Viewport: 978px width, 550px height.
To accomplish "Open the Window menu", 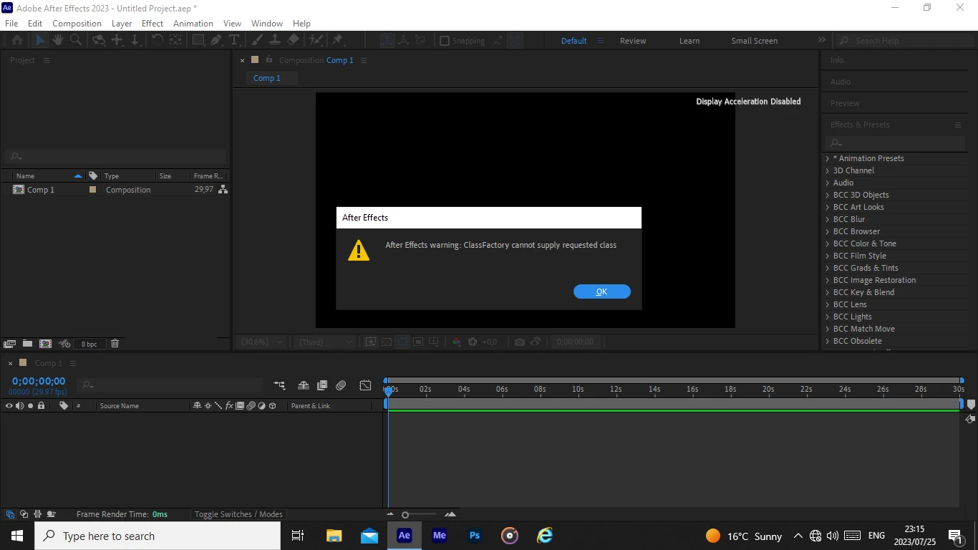I will (x=267, y=24).
